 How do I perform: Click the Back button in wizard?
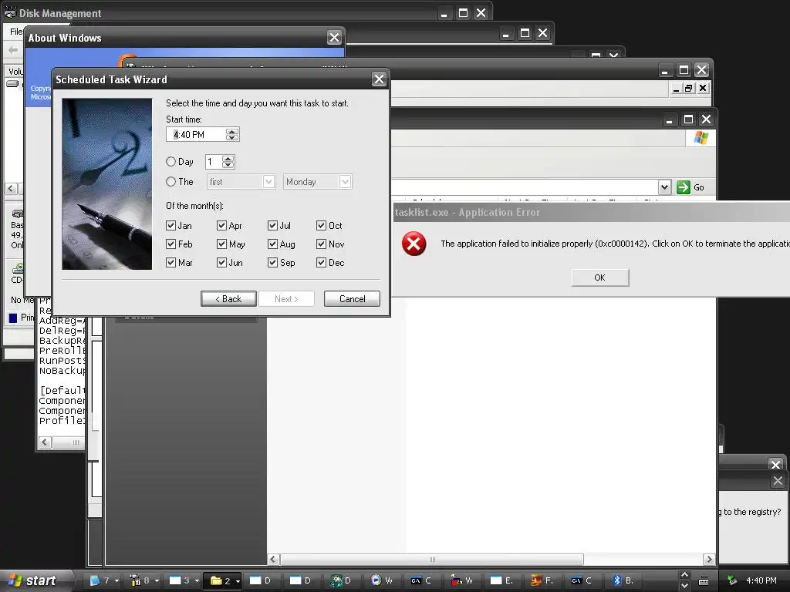[228, 298]
